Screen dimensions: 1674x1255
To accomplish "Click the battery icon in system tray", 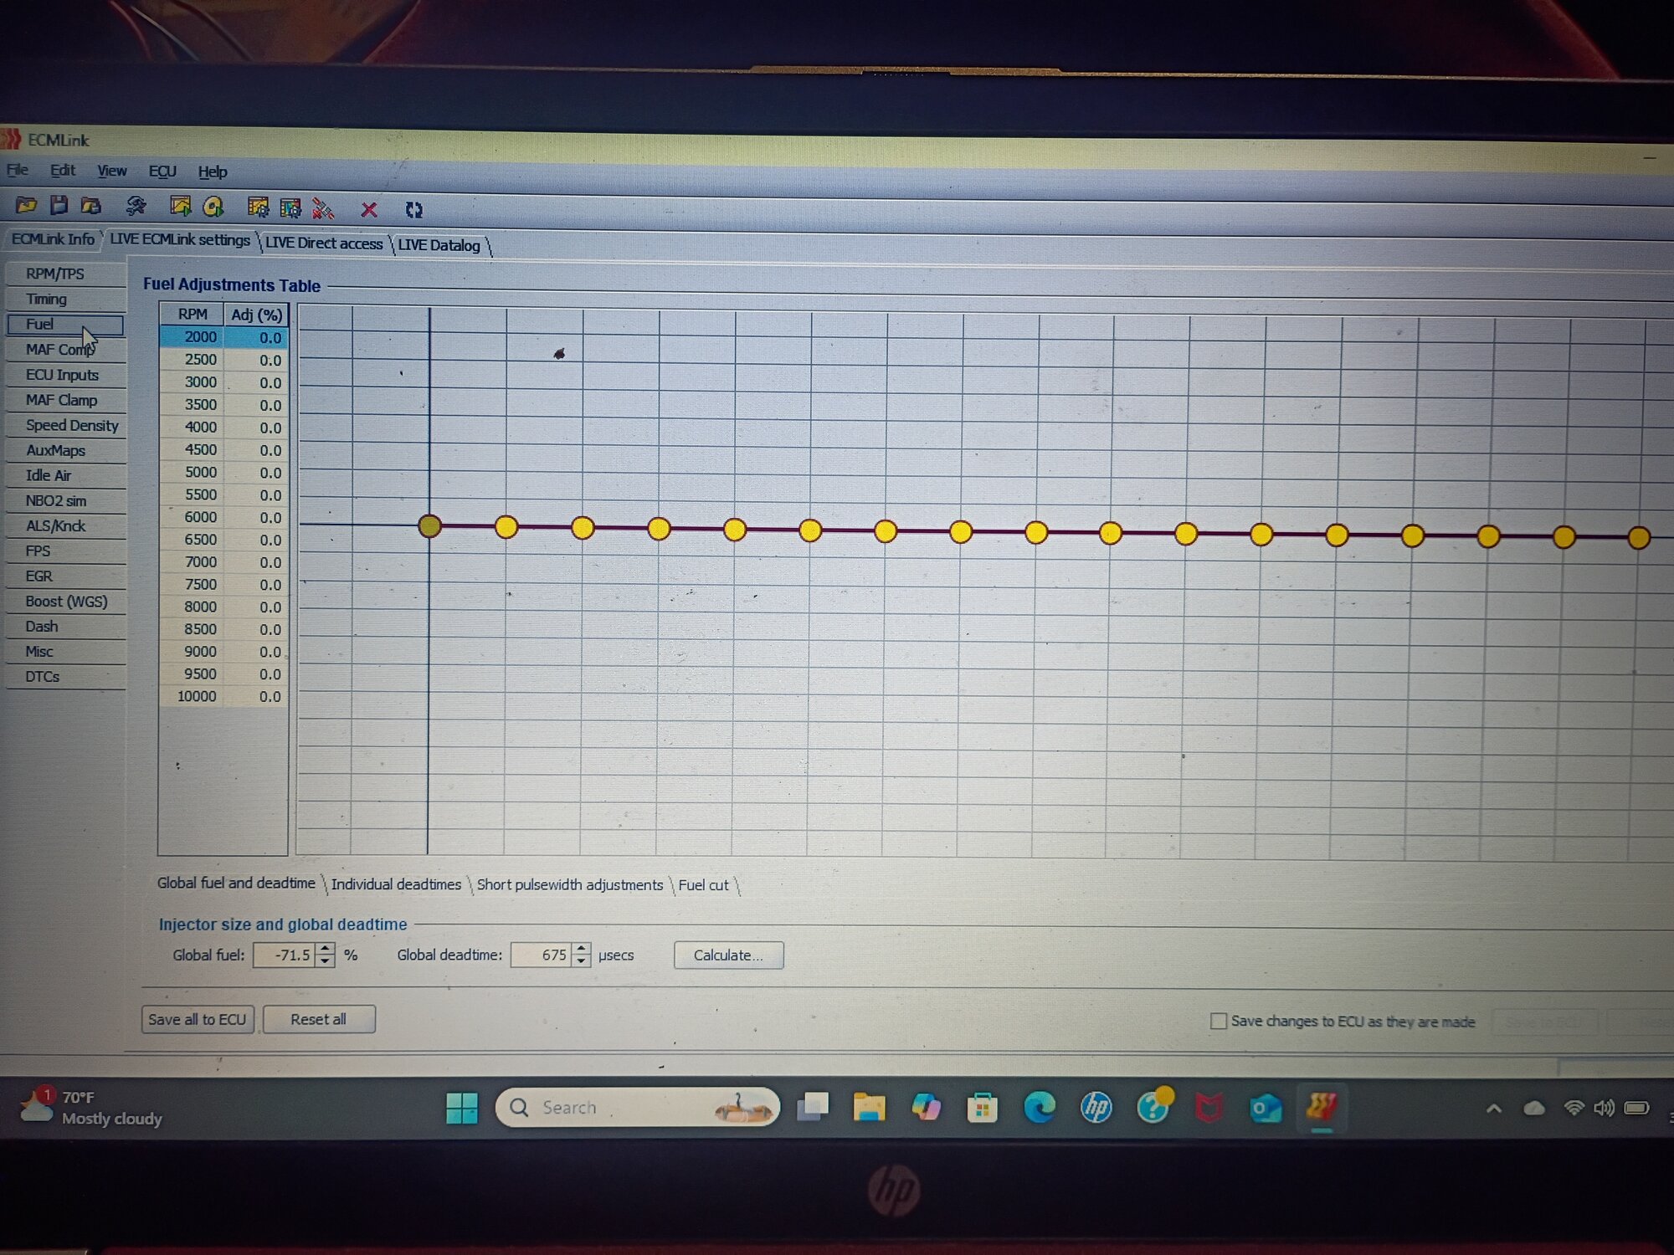I will point(1637,1109).
